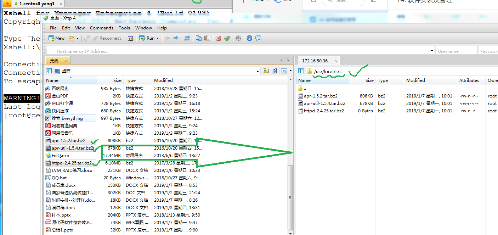Expand the host address dropdown arrow

[x=432, y=51]
